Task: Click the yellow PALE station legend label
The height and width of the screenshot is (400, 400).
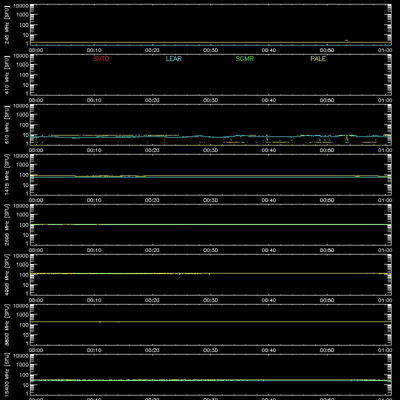Action: (318, 58)
